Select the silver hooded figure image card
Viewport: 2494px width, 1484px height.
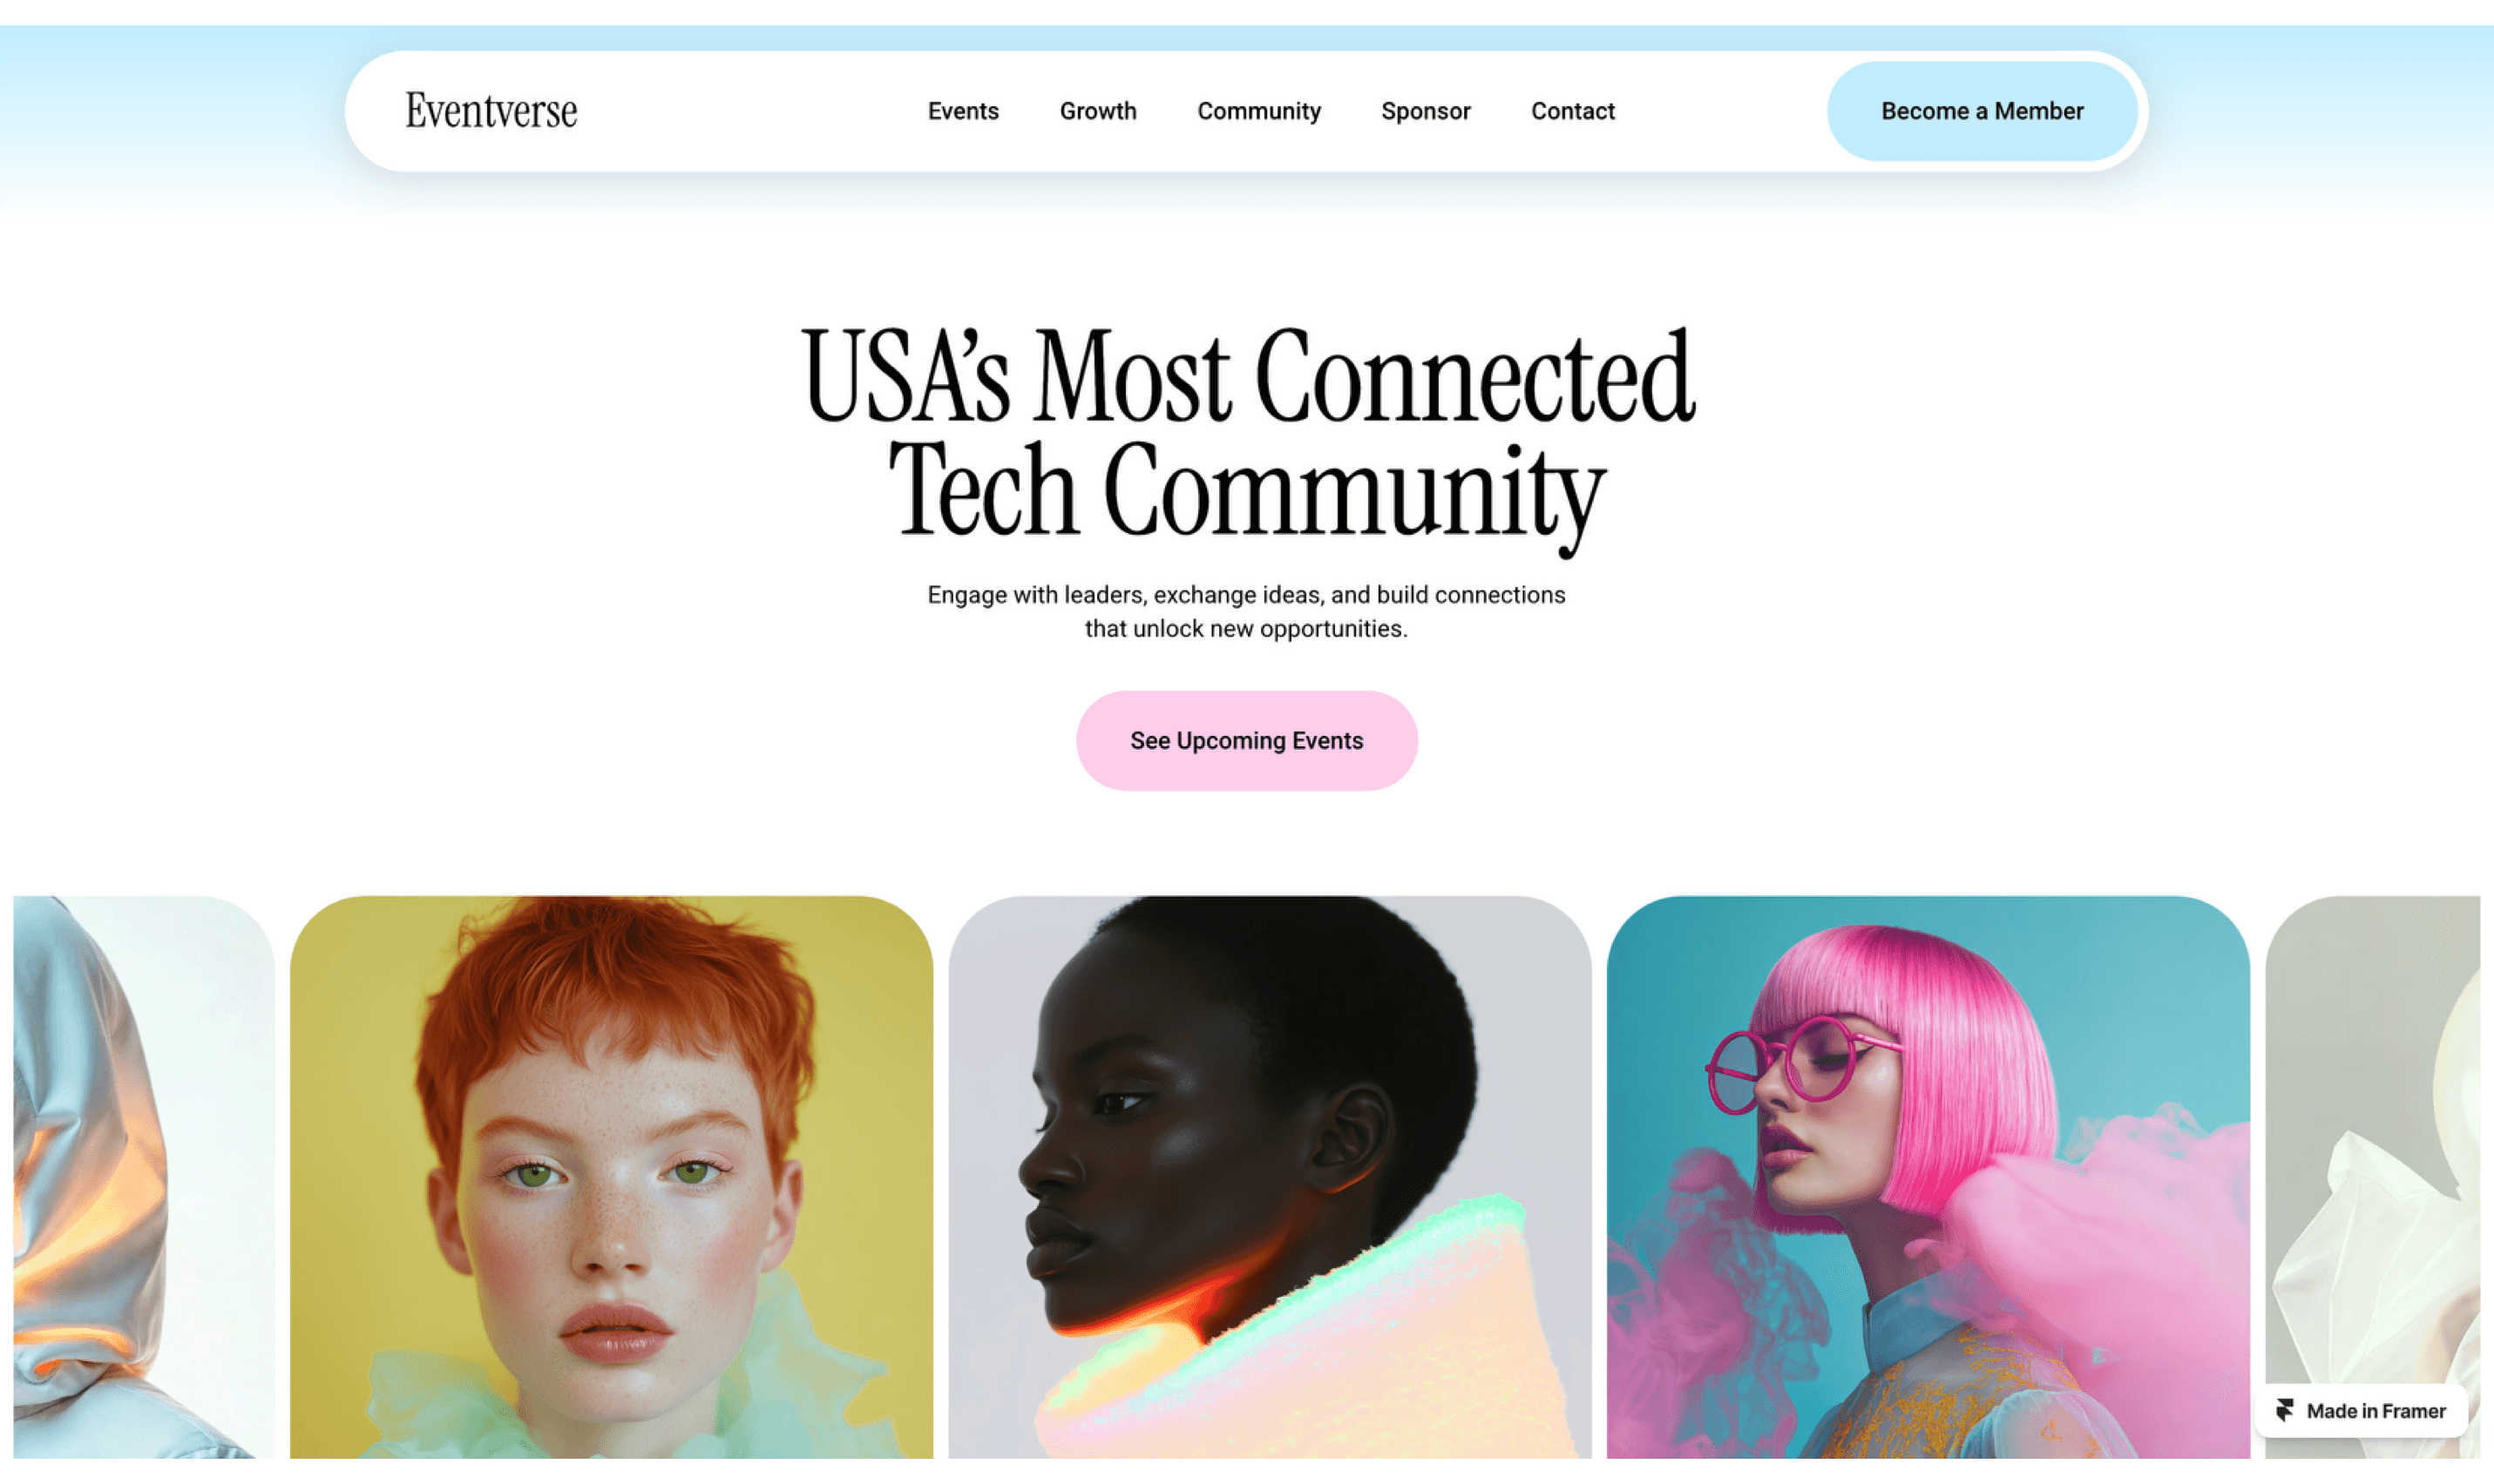click(x=144, y=1177)
